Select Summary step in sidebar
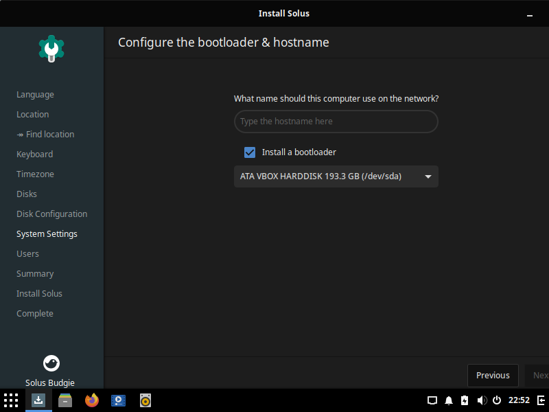 tap(35, 274)
